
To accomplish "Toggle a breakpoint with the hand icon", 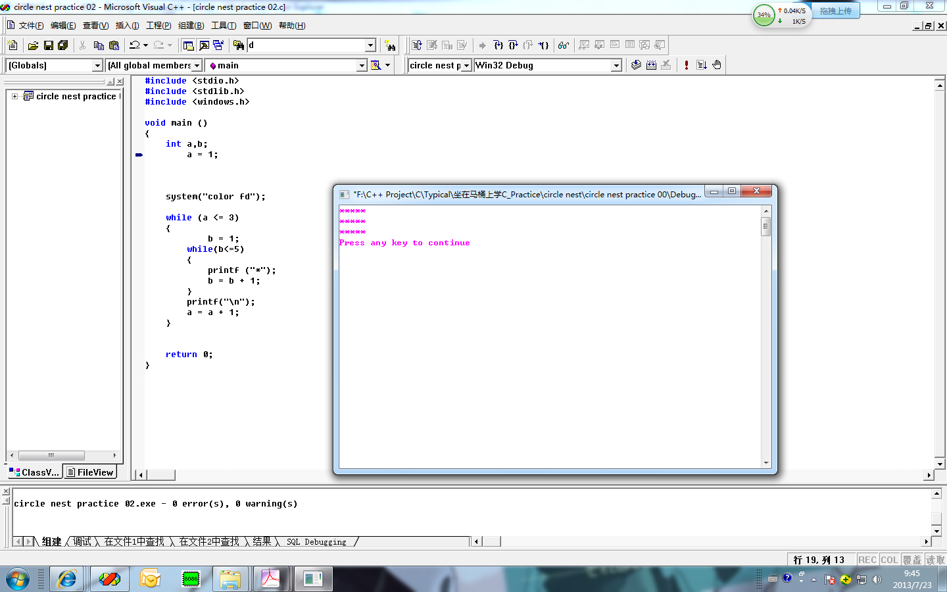I will 717,65.
